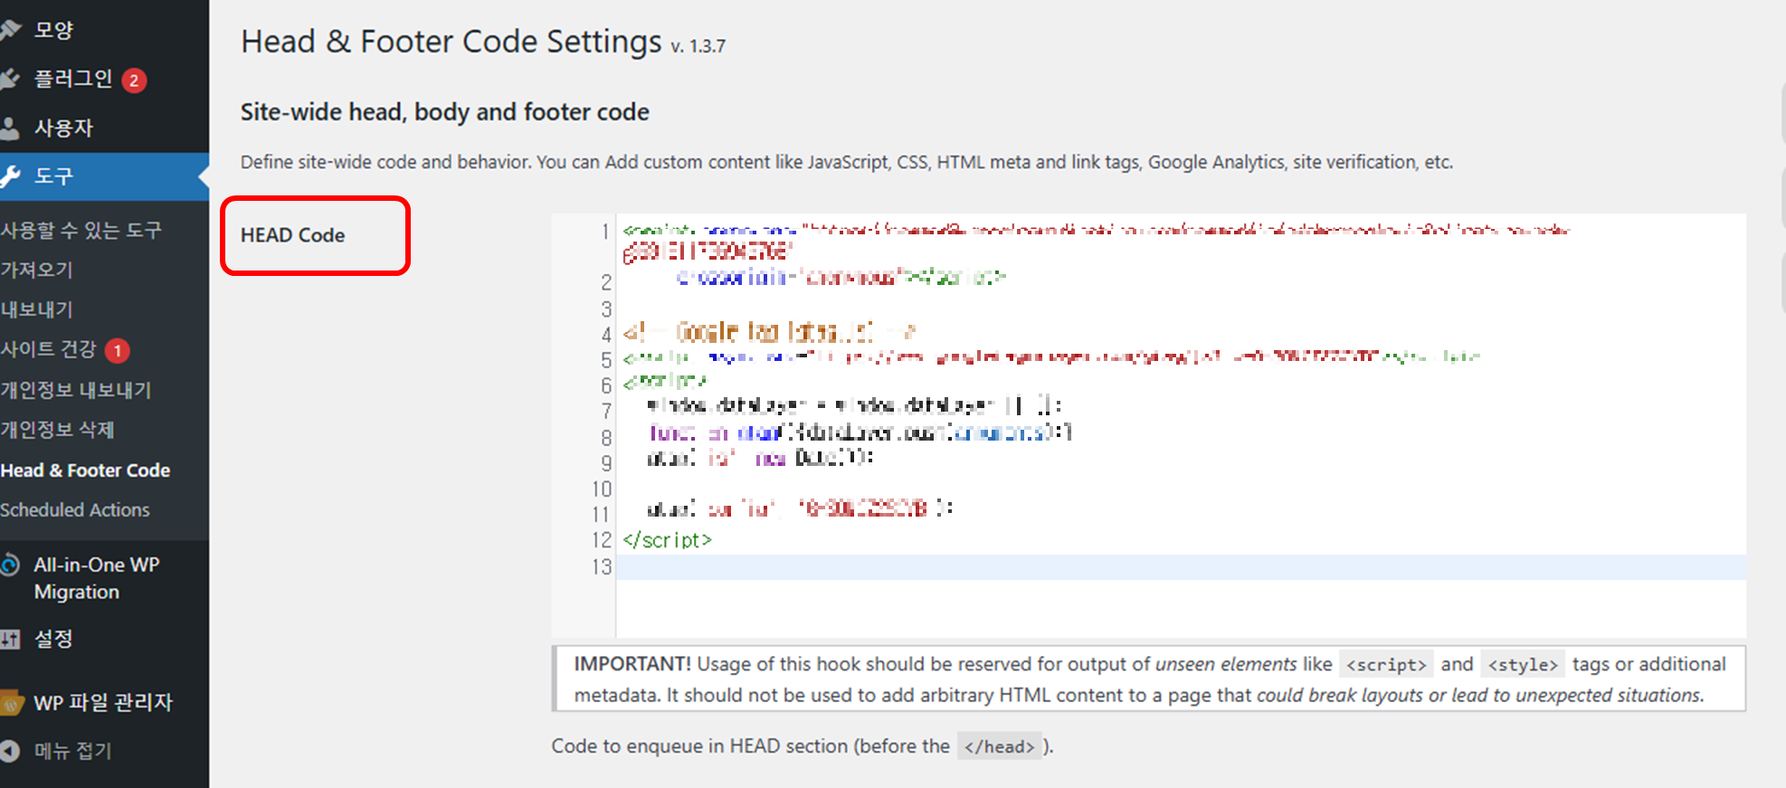Click the 설정 settings sliders icon
The image size is (1786, 788).
10,639
